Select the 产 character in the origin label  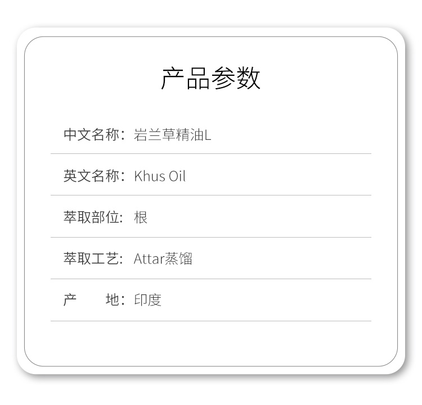[70, 300]
